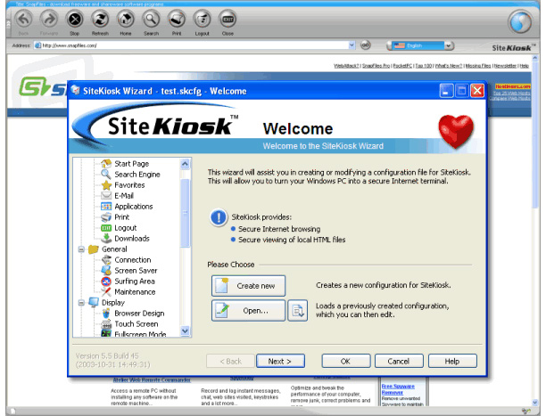This screenshot has height=416, width=546.
Task: Click the Open... configuration button
Action: (x=248, y=310)
